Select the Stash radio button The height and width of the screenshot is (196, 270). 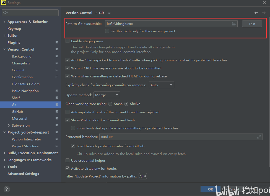click(110, 104)
